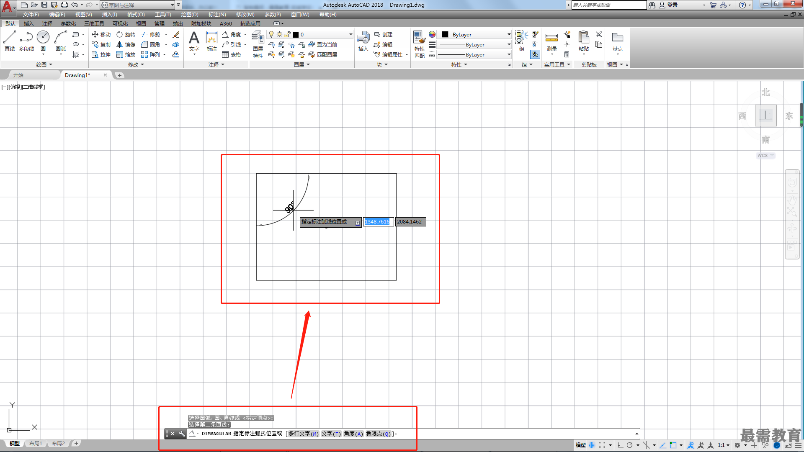
Task: Click the Mirror (镜像) tool
Action: click(x=126, y=44)
